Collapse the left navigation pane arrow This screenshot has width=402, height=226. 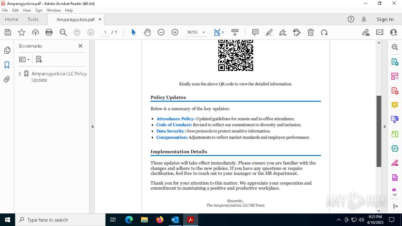pos(92,127)
